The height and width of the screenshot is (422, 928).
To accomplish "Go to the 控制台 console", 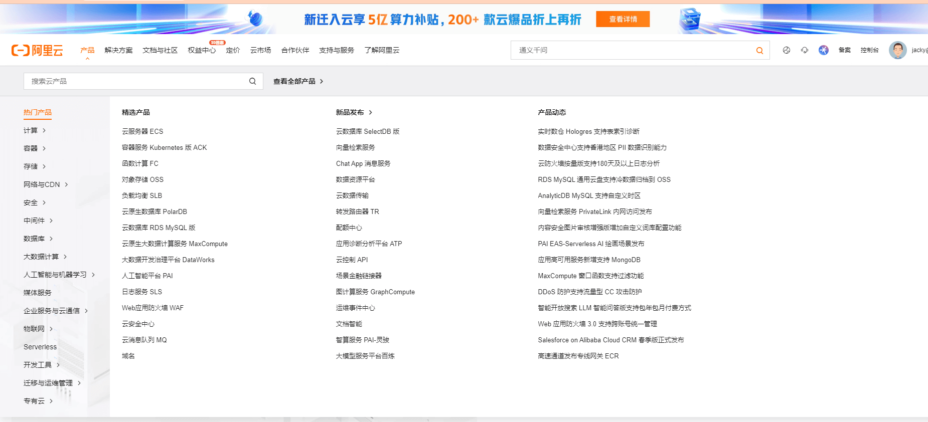I will point(870,50).
